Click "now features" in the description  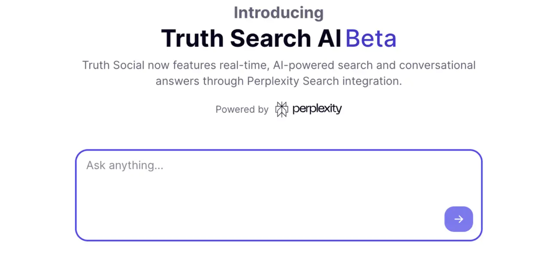(182, 65)
